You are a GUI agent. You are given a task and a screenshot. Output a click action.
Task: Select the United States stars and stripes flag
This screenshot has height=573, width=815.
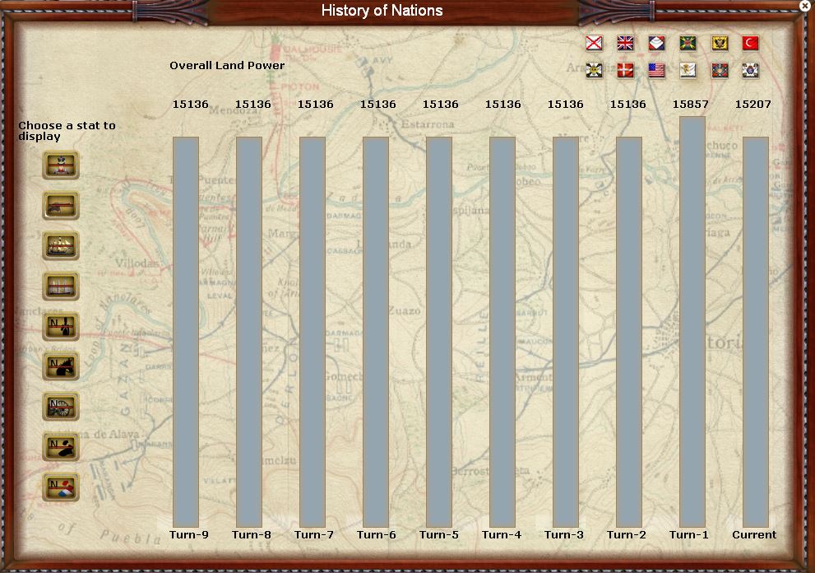656,70
